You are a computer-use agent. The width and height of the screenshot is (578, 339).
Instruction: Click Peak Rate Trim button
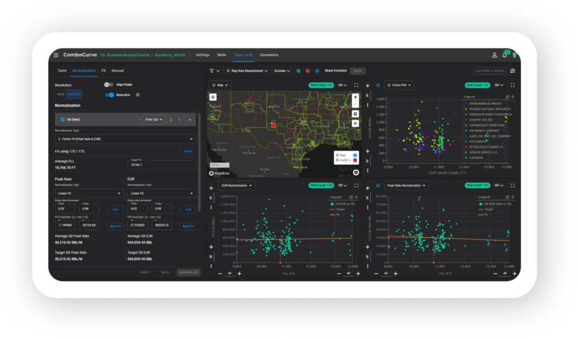coord(115,210)
